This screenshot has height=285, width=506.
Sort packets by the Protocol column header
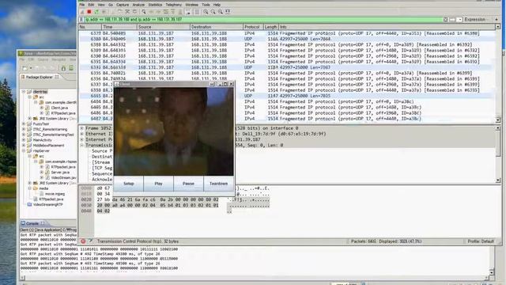(x=252, y=27)
